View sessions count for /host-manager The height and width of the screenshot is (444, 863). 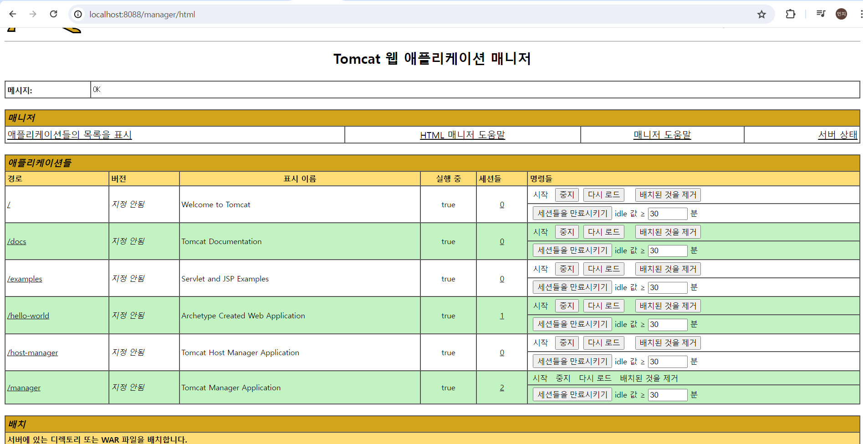coord(502,352)
